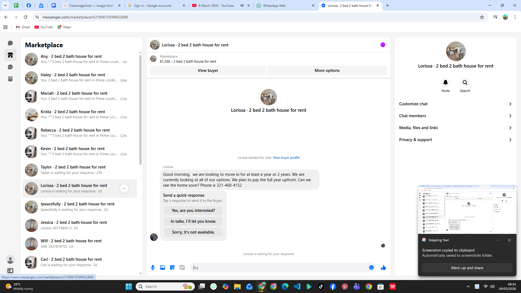Toggle the purple conversation info button

click(383, 45)
